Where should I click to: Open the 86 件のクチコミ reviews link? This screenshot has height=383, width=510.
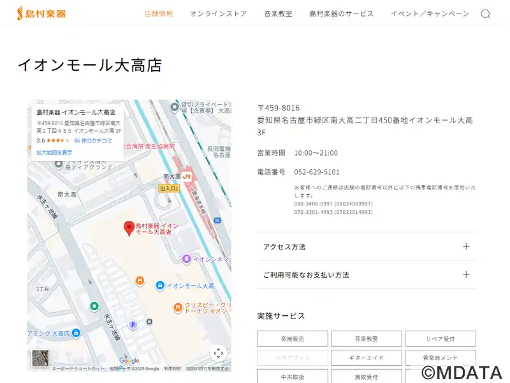[x=93, y=140]
